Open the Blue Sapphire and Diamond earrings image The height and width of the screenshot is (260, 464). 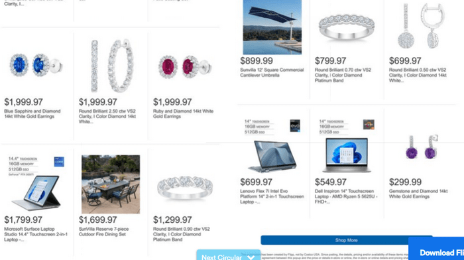(x=36, y=65)
